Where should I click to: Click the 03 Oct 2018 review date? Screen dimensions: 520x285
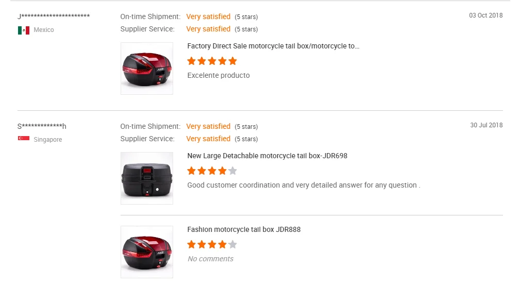[x=485, y=15]
